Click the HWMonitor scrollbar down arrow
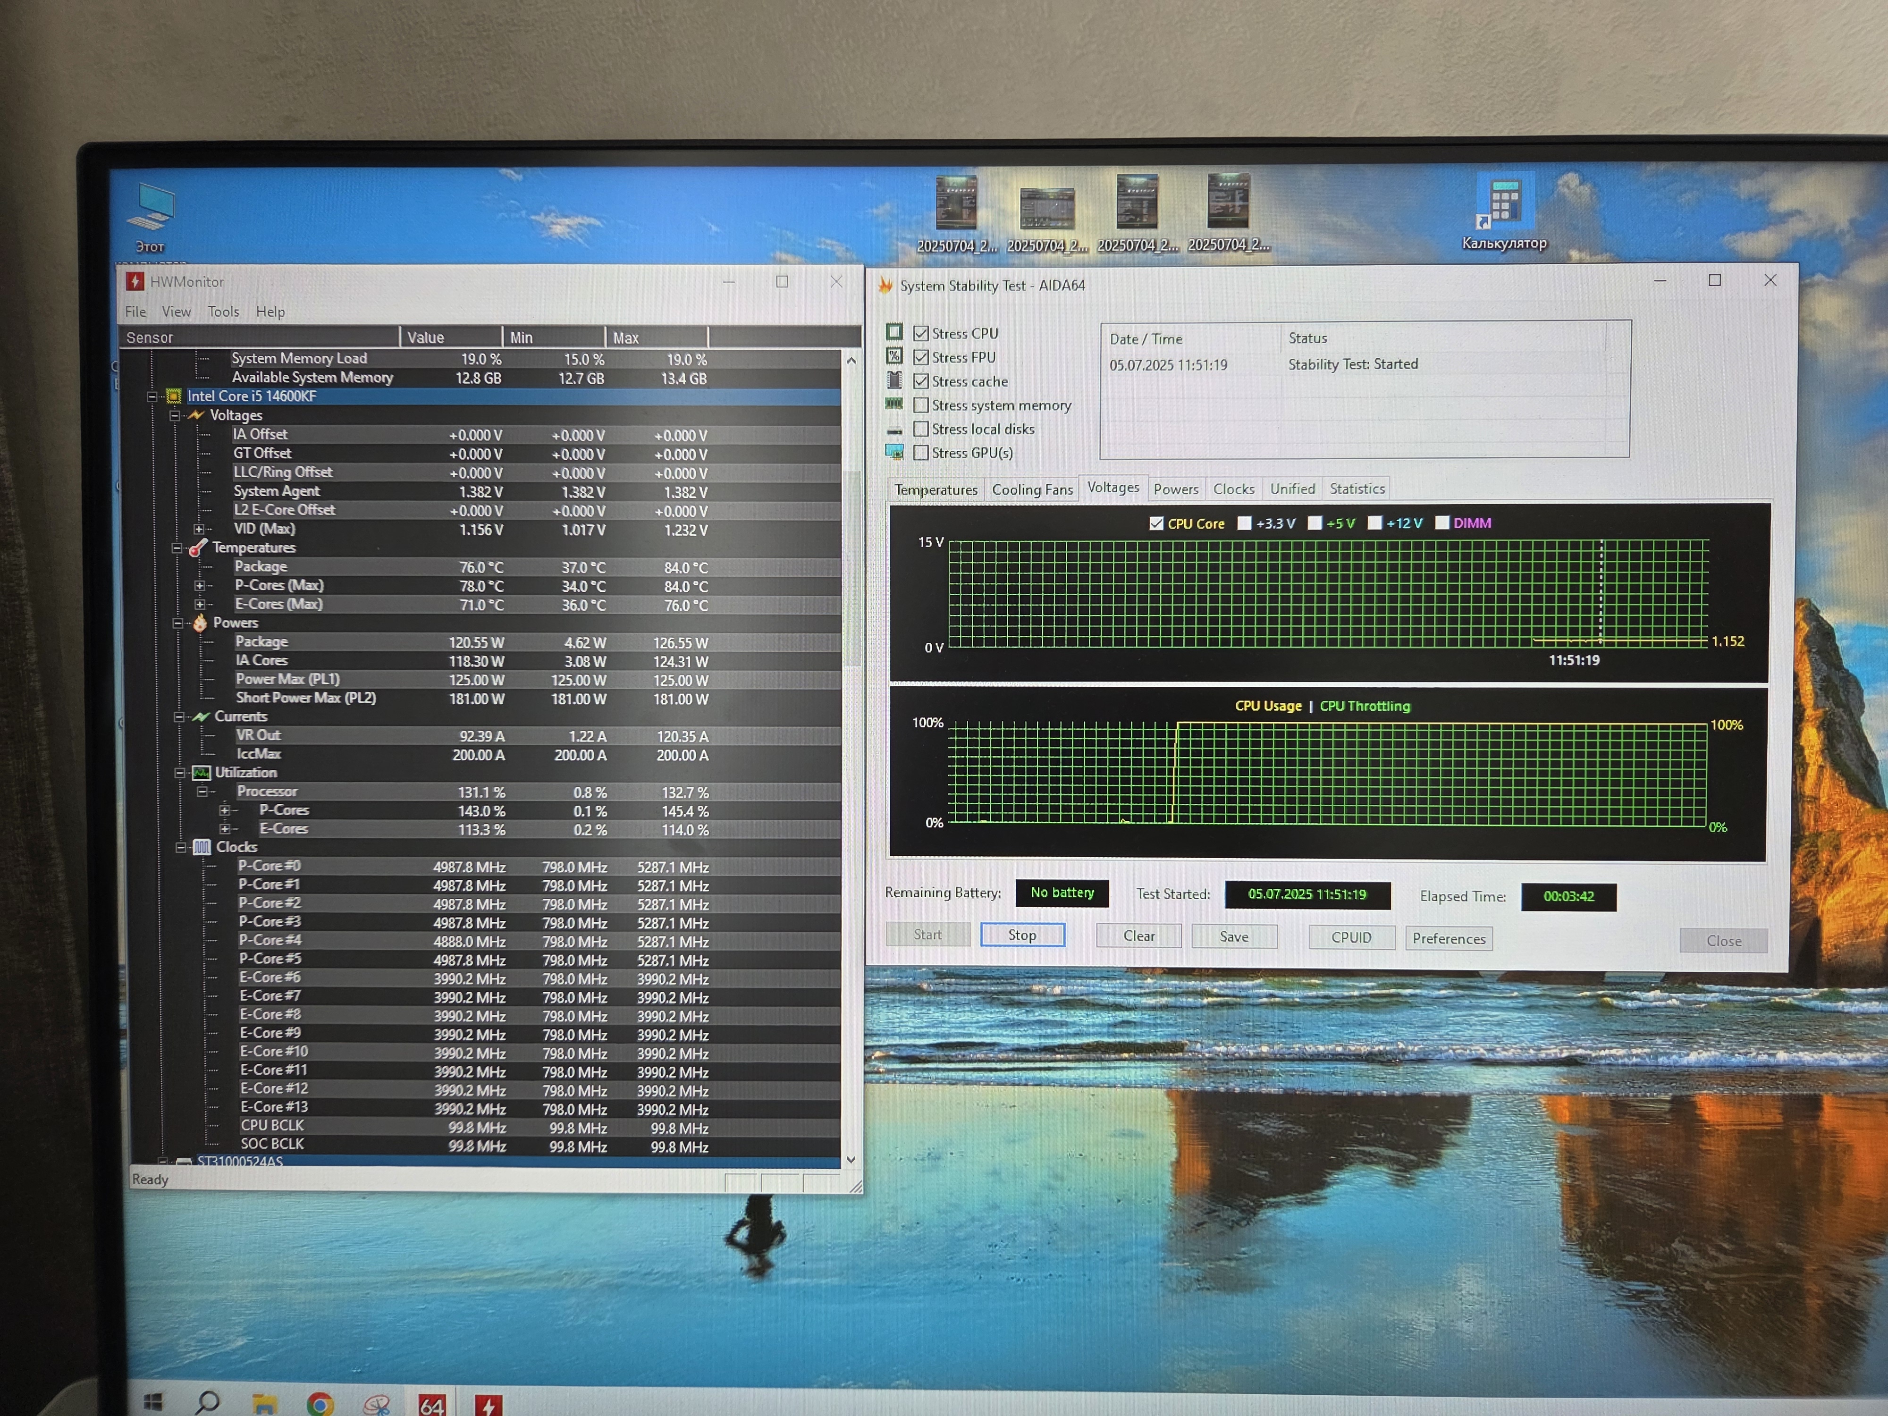The image size is (1888, 1416). point(850,1159)
